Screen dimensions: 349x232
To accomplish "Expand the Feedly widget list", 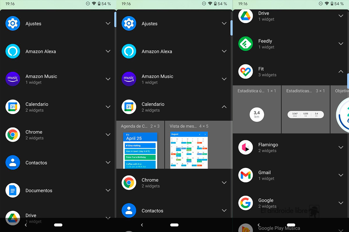I will pos(341,44).
